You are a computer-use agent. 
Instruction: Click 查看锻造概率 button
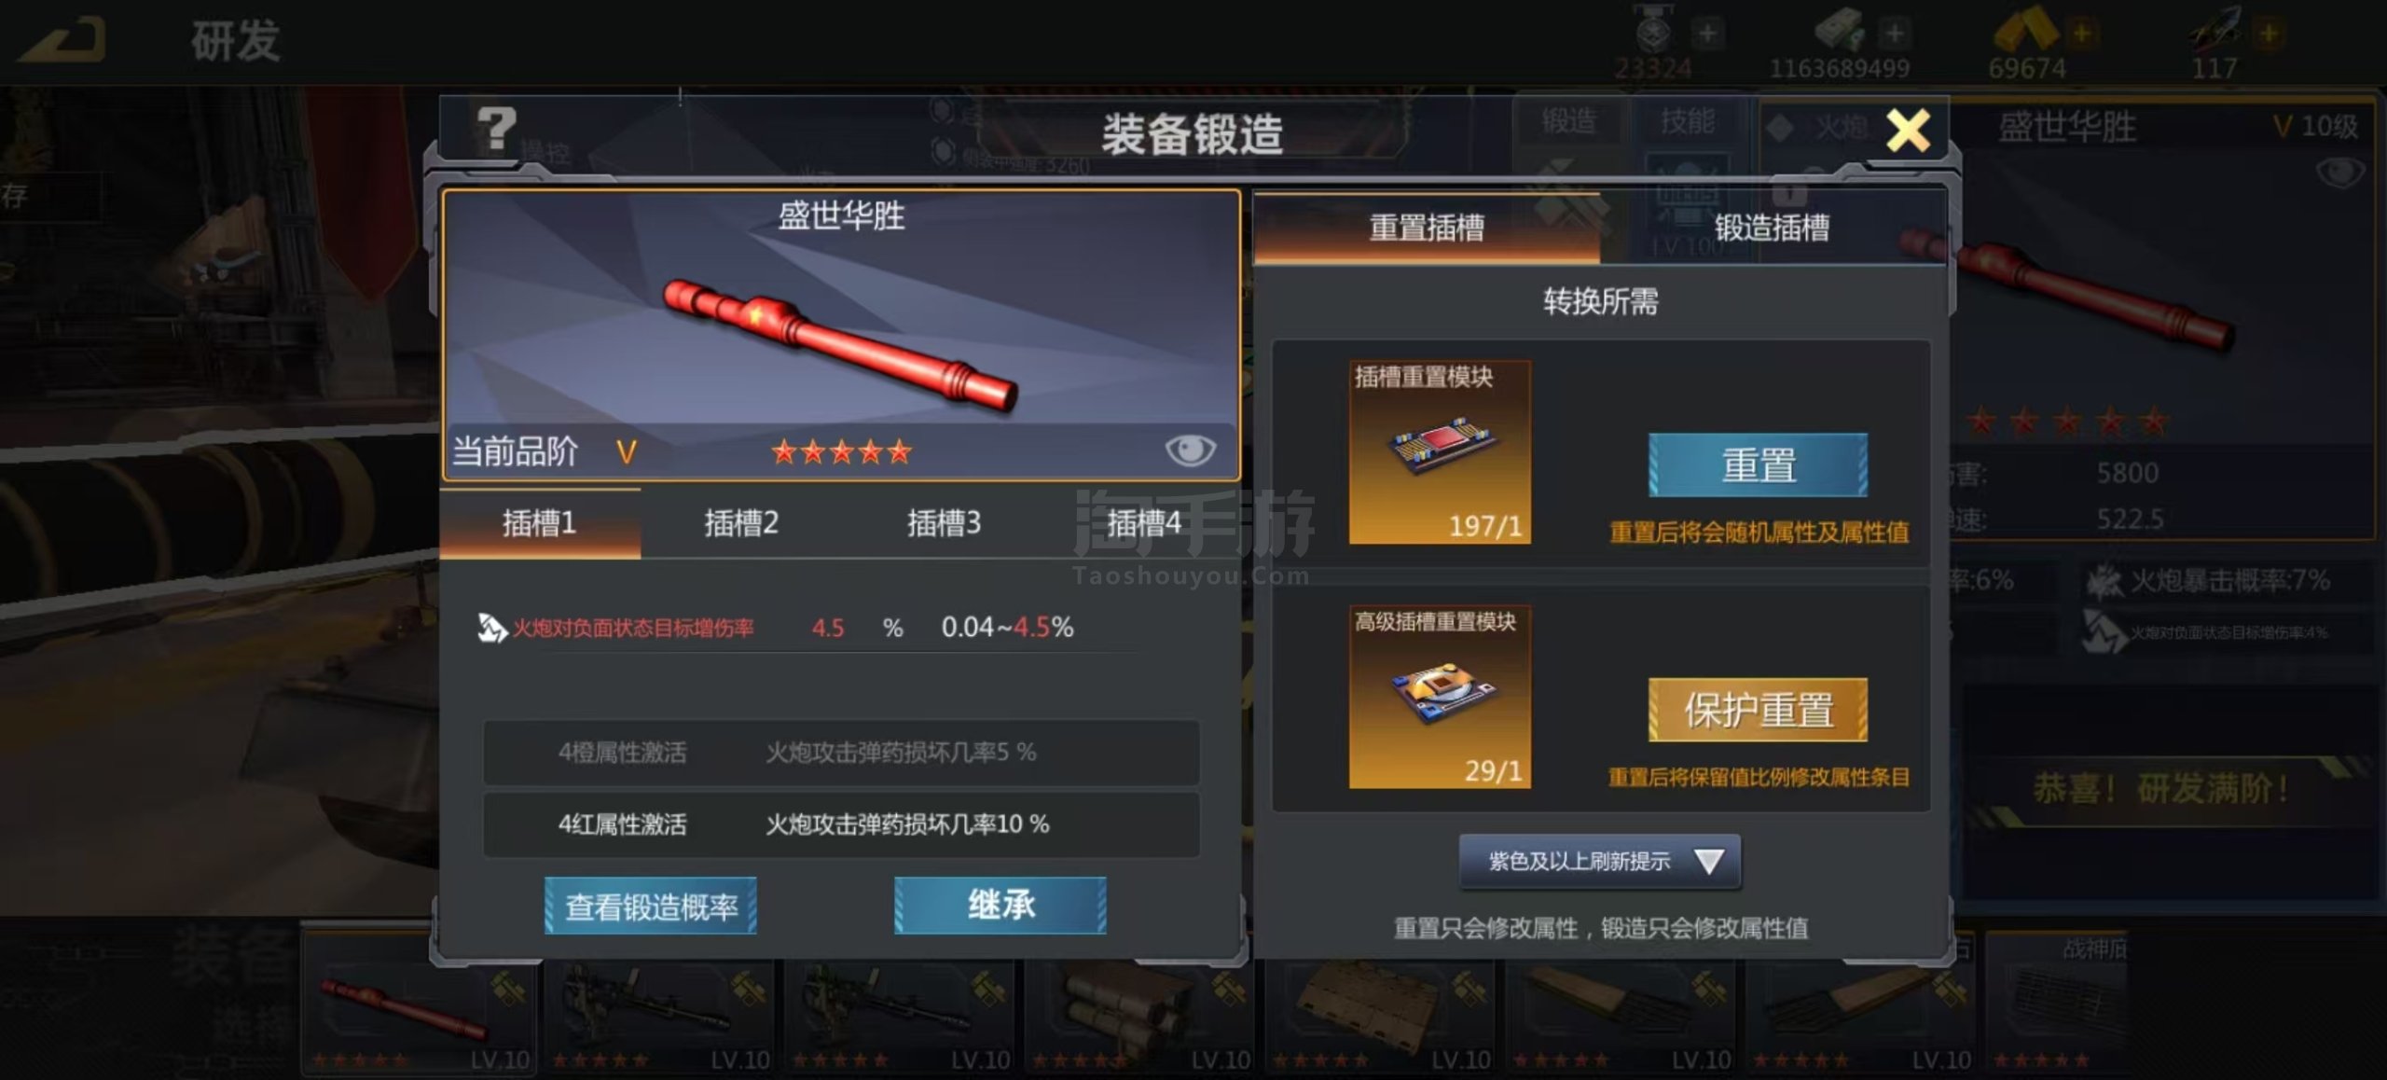(651, 906)
